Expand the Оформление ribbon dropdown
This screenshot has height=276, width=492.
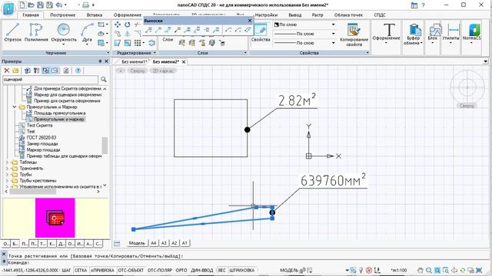(x=386, y=44)
